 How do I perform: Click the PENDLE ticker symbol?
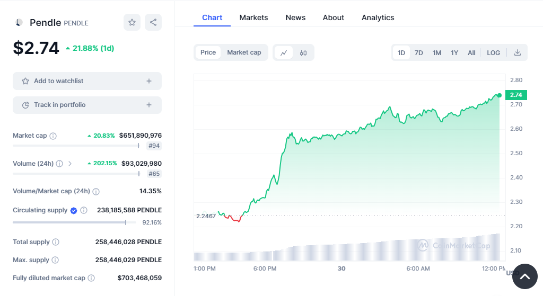point(76,23)
